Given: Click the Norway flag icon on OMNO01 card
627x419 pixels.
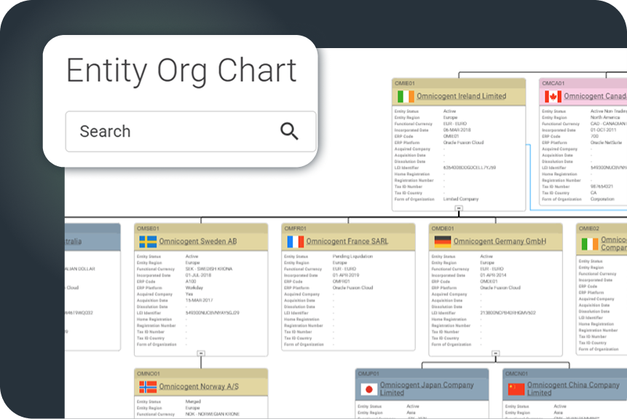Looking at the screenshot, I should click(148, 387).
